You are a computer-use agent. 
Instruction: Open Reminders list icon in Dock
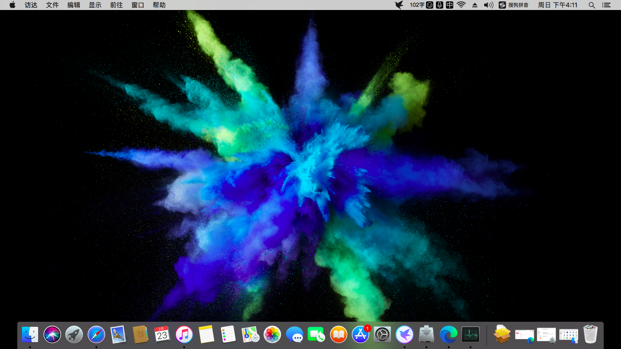pyautogui.click(x=228, y=335)
